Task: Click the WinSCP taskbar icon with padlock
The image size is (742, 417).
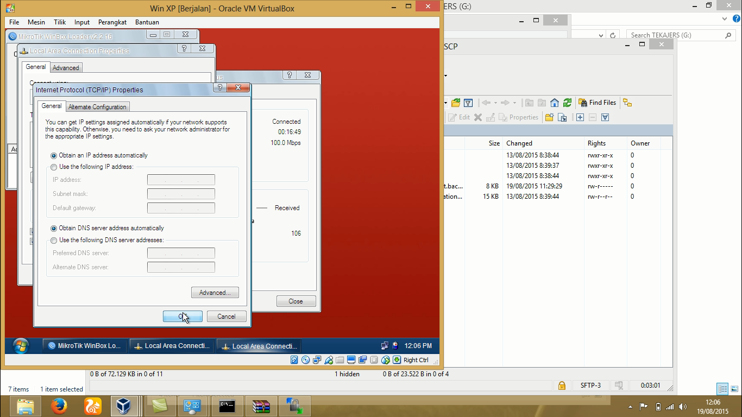Action: coord(295,406)
